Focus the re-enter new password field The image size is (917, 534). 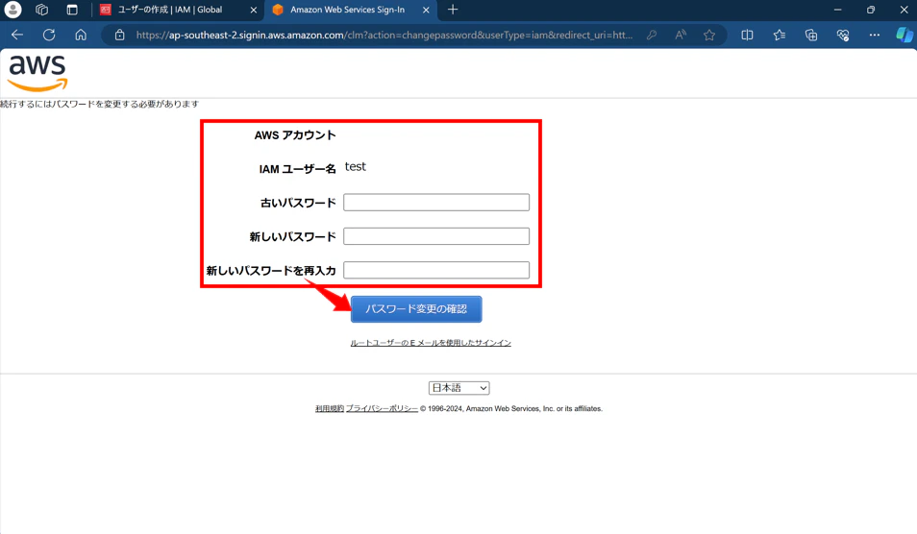(436, 270)
